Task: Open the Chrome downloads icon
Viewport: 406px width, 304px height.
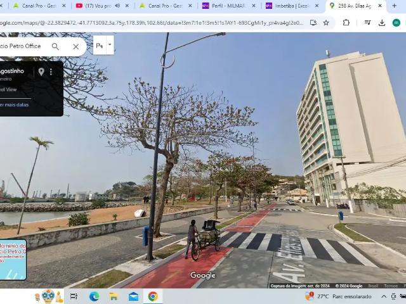Action: point(382,23)
